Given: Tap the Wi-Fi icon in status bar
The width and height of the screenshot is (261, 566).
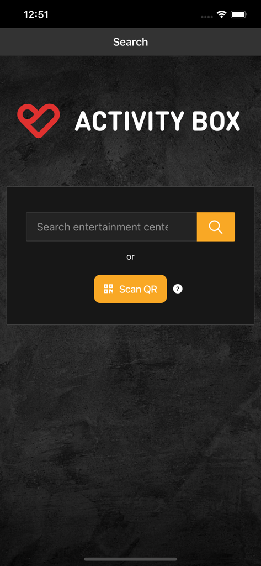Looking at the screenshot, I should [x=221, y=14].
